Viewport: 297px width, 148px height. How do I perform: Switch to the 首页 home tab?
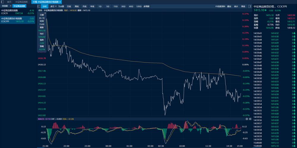pos(9,2)
